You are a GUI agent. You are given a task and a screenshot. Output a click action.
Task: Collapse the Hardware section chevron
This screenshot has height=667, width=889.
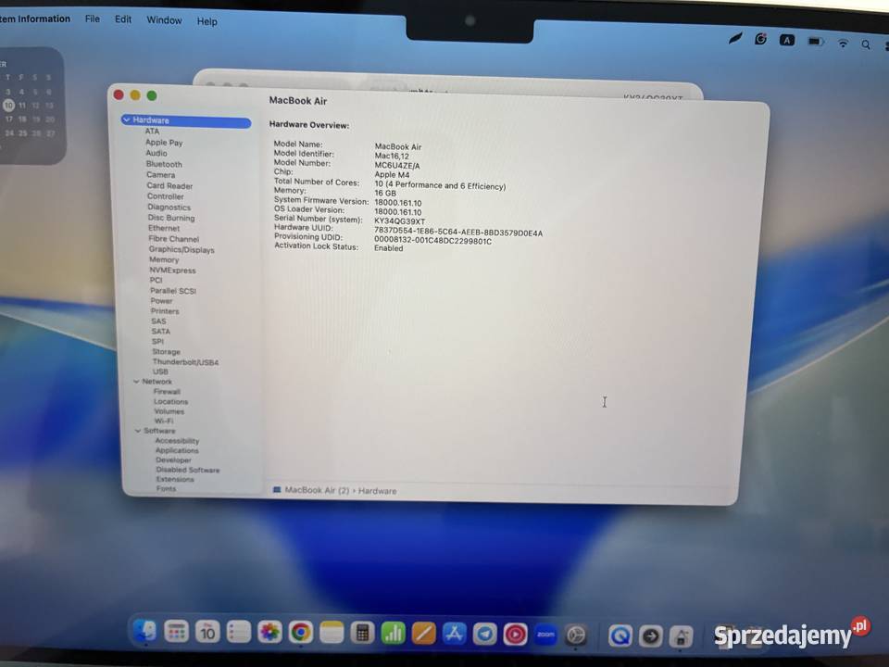127,120
